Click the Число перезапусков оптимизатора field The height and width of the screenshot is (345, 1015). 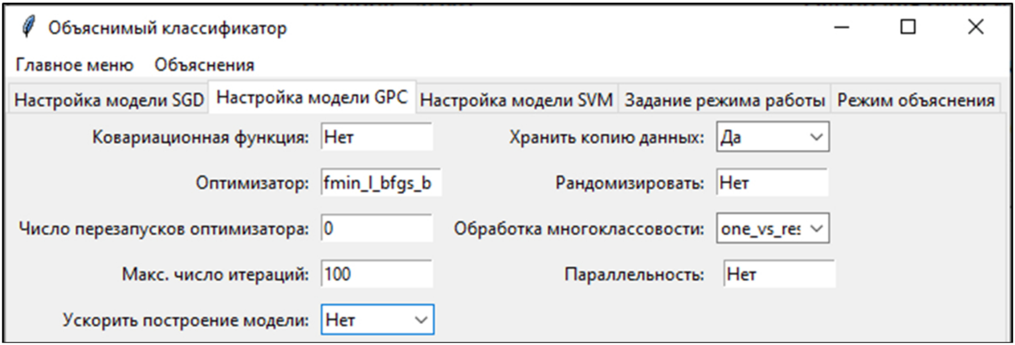[x=376, y=229]
